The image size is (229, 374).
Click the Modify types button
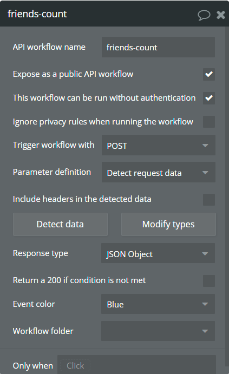point(168,225)
